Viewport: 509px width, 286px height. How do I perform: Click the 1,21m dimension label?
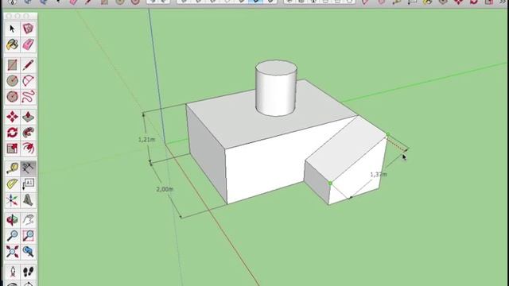point(146,140)
